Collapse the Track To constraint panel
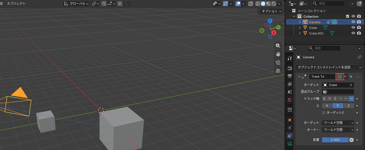Screen dimensions: 365x150 [299, 77]
